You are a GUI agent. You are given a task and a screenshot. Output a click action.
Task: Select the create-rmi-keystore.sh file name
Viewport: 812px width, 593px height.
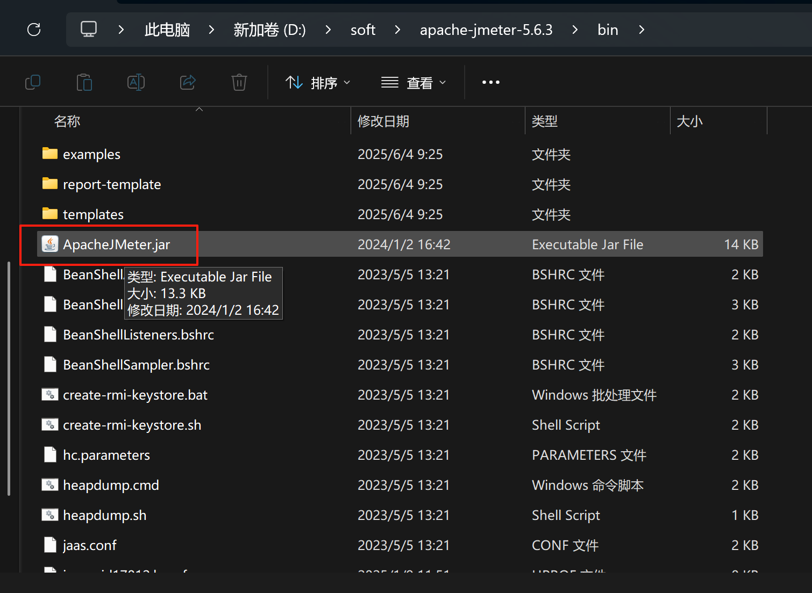pos(132,425)
